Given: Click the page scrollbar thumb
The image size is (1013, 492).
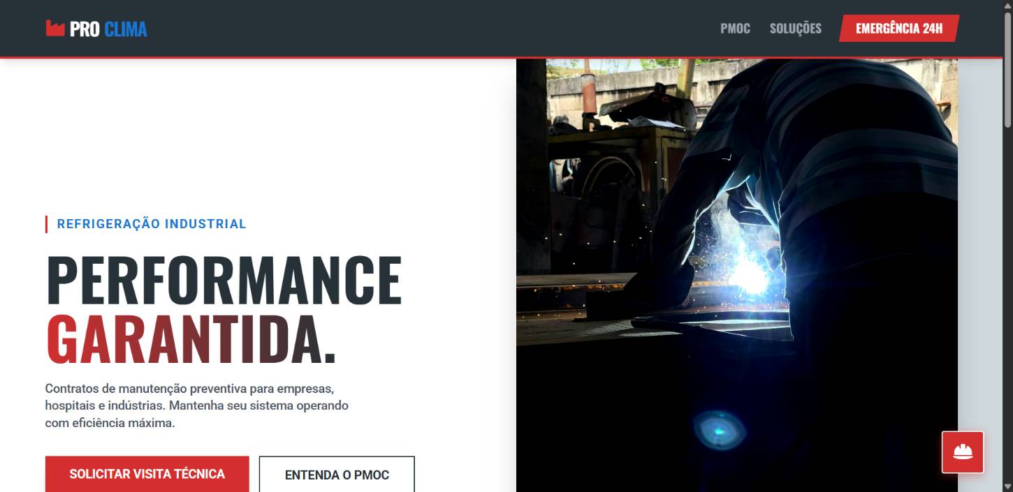Looking at the screenshot, I should 1007,68.
